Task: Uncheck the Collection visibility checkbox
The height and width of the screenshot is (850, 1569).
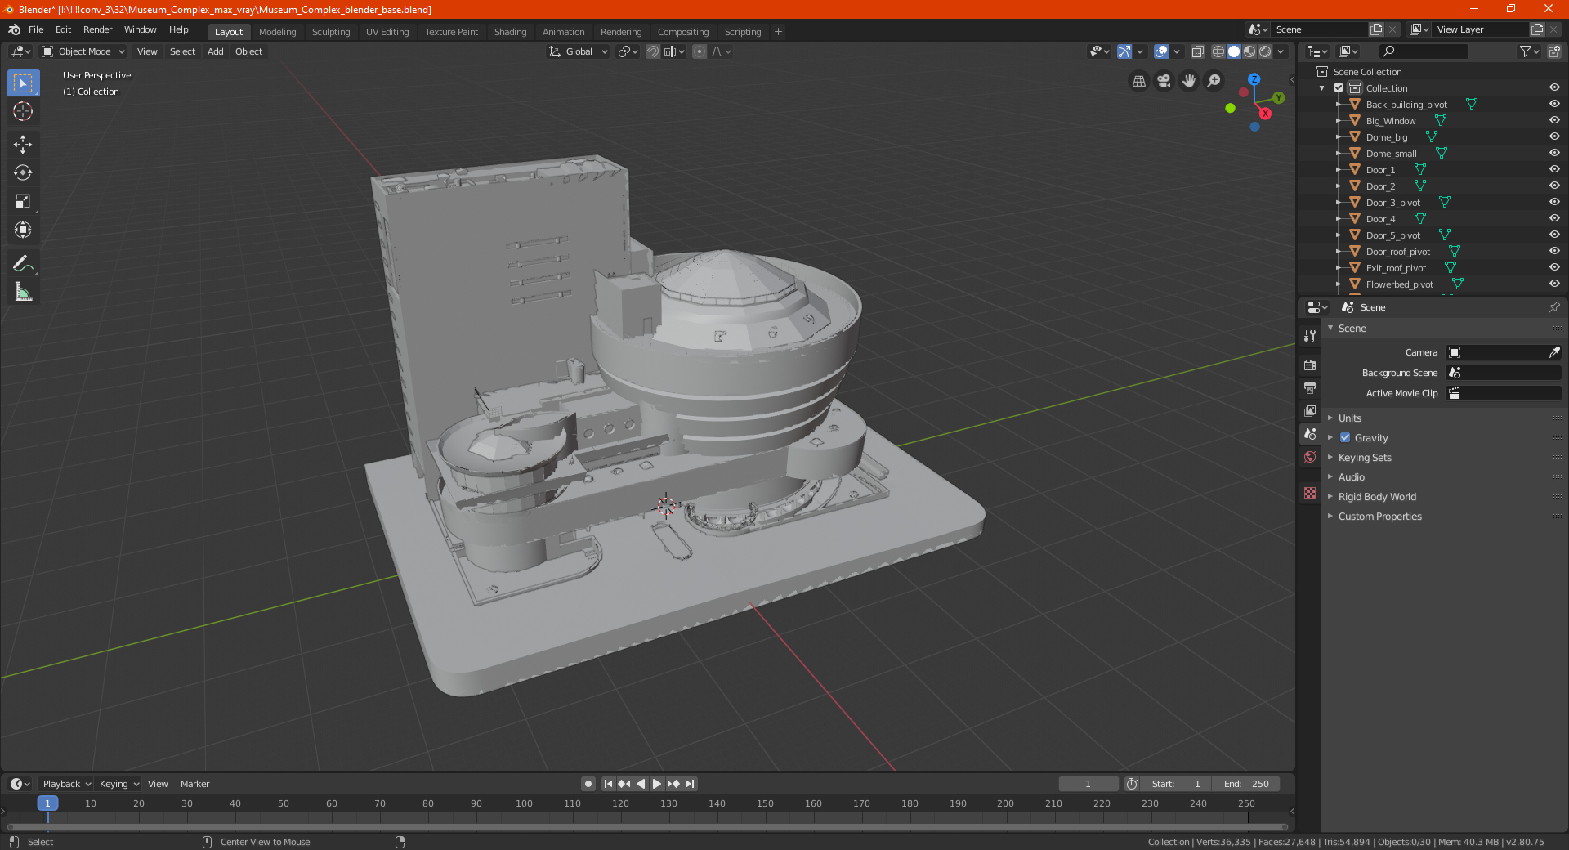Action: click(x=1339, y=88)
